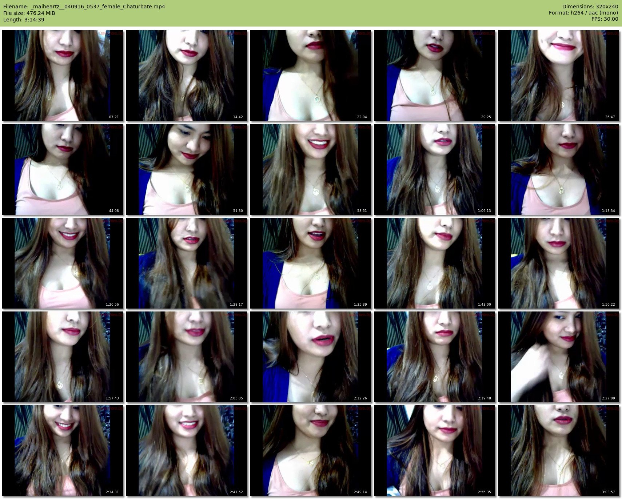
Task: Pick the frame labeled 29:25
Action: [x=434, y=76]
